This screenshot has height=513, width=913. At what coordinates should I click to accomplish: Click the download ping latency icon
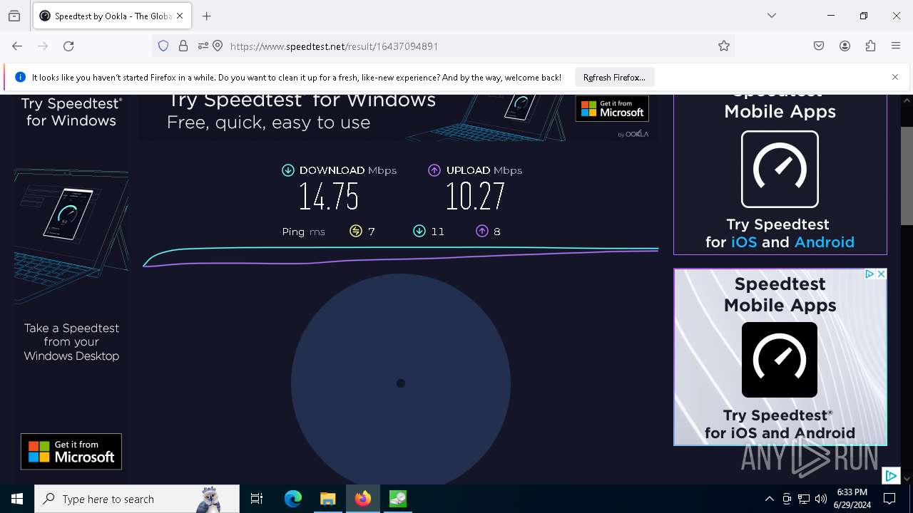(419, 231)
